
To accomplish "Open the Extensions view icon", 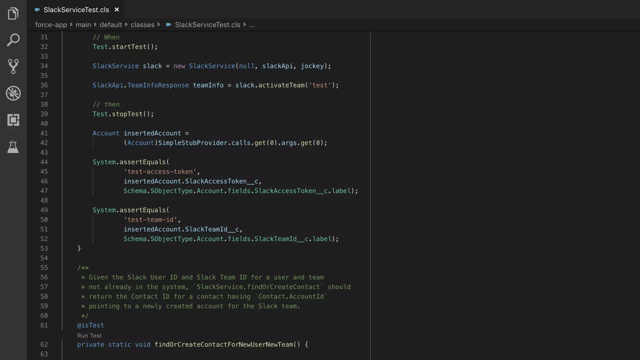I will pyautogui.click(x=13, y=120).
